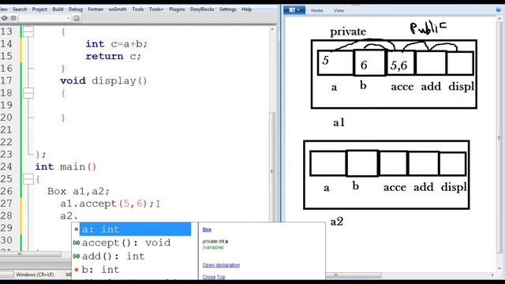
Task: Open the Plugins menu
Action: (177, 9)
